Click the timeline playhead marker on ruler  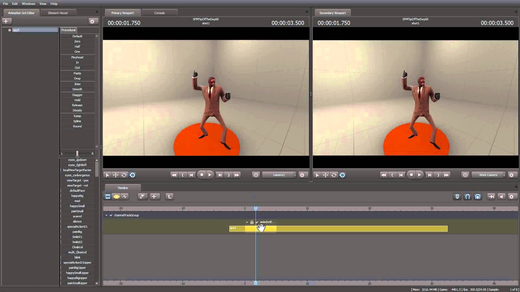pos(256,208)
